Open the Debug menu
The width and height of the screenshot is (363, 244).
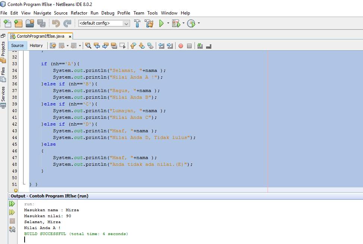pos(108,13)
